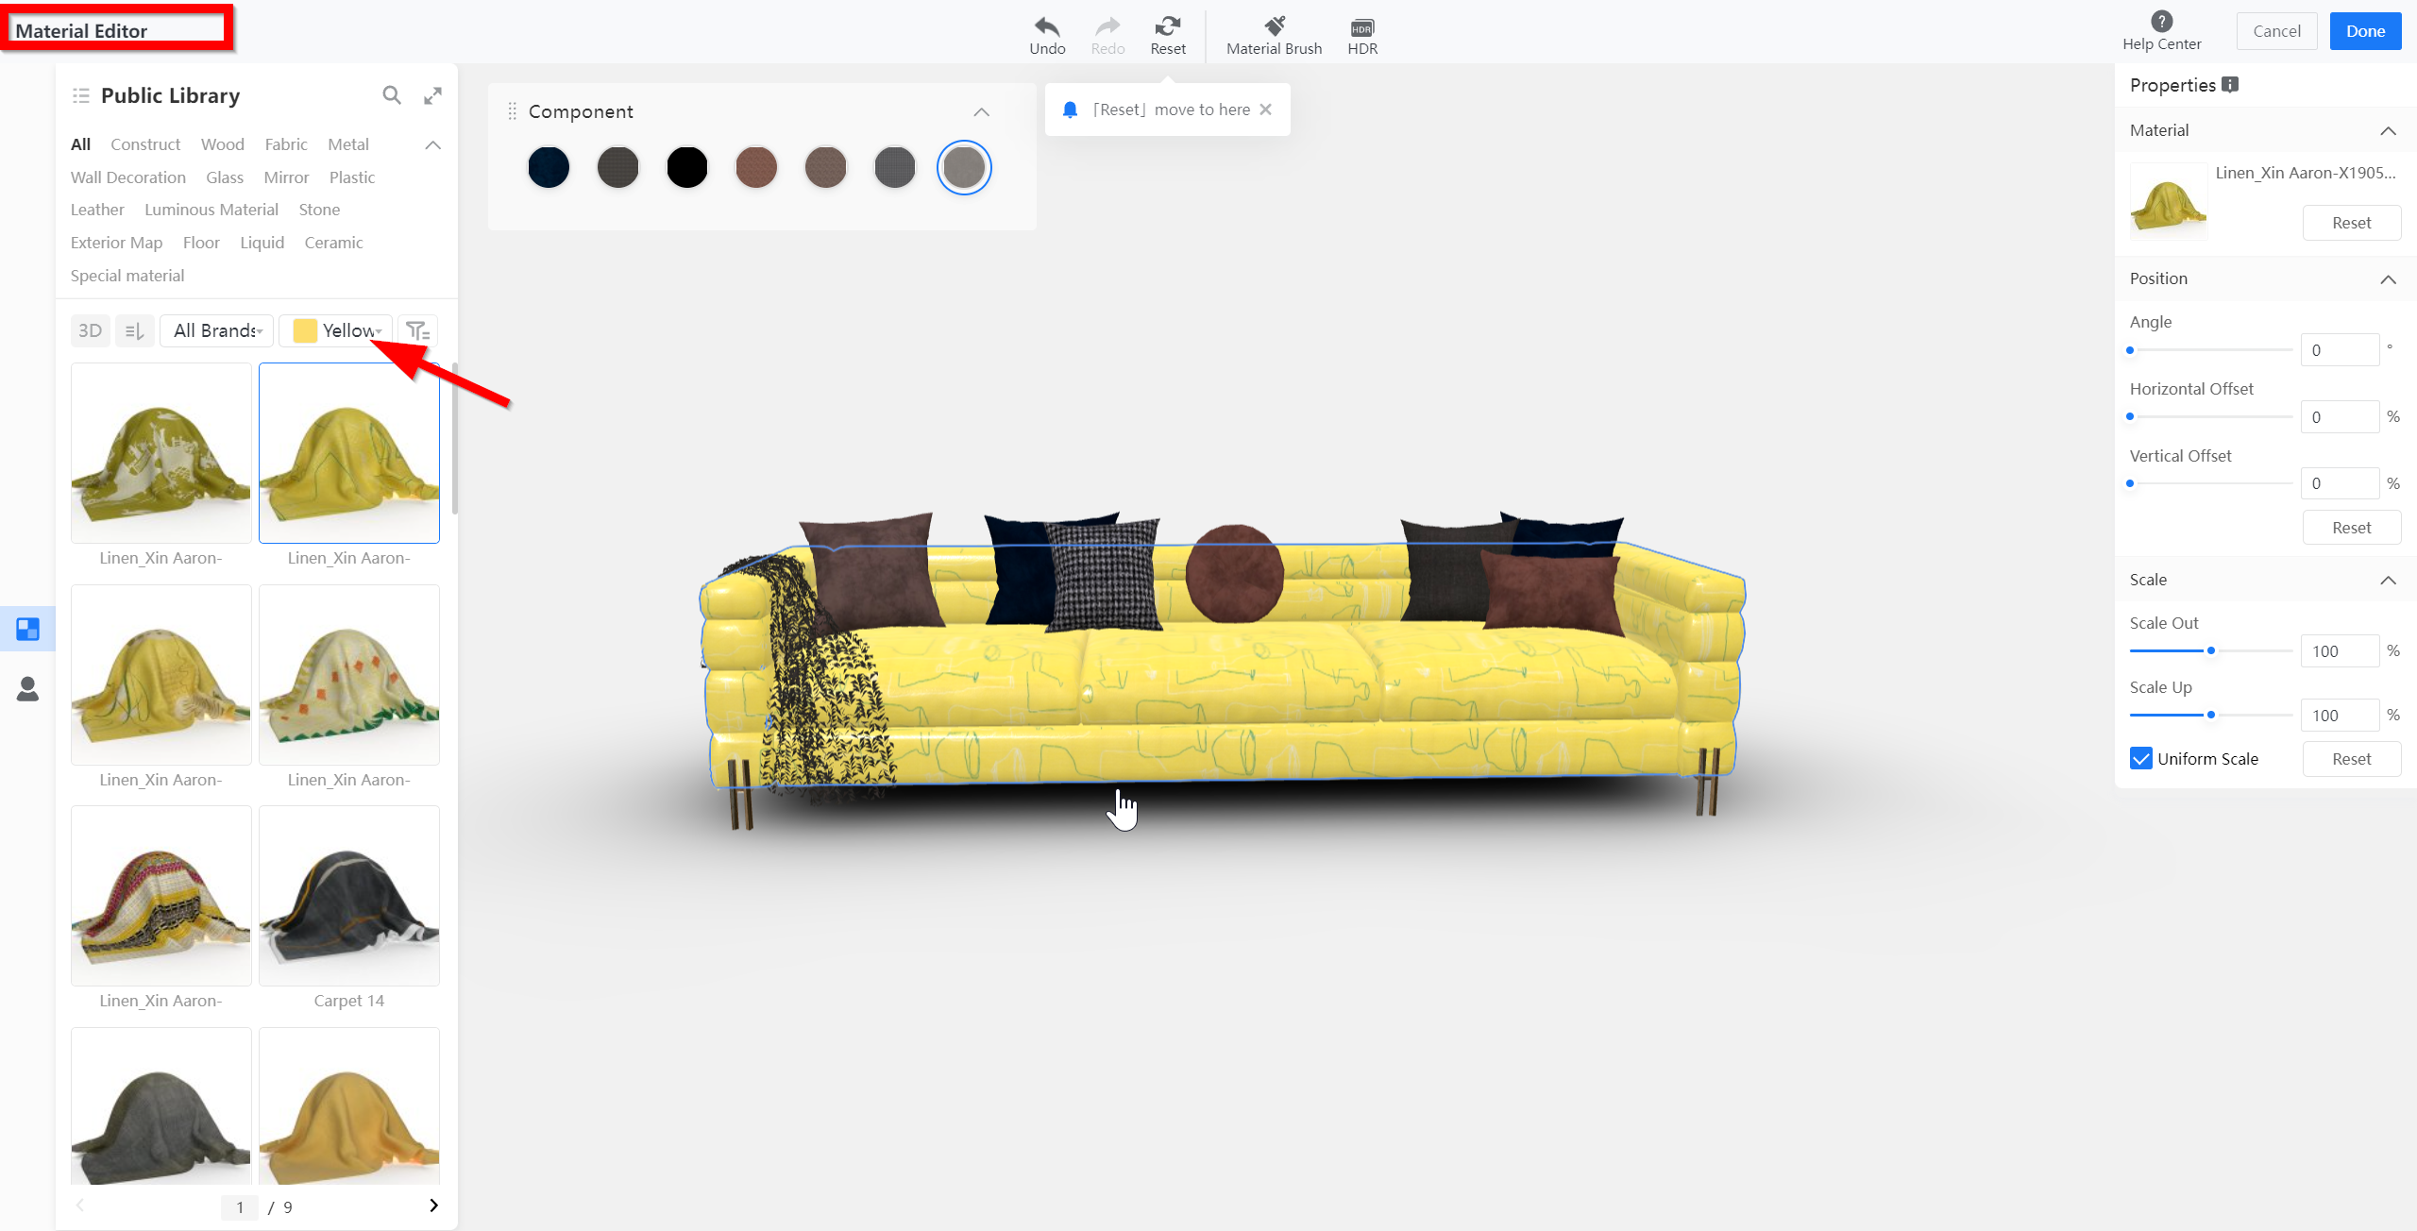Open the All Brands dropdown
Viewport: 2417px width, 1231px height.
point(217,330)
